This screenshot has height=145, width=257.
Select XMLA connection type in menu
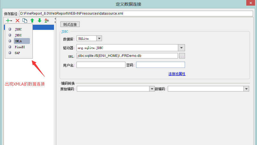(x=22, y=41)
